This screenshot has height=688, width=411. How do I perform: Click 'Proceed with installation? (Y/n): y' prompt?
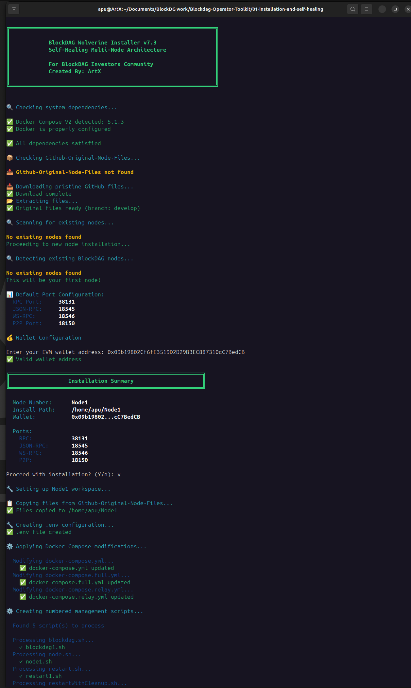click(x=63, y=474)
